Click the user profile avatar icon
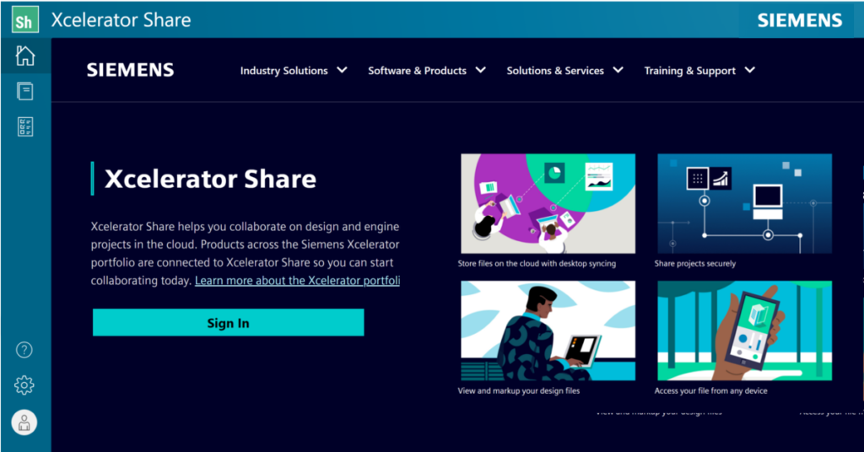 (24, 422)
